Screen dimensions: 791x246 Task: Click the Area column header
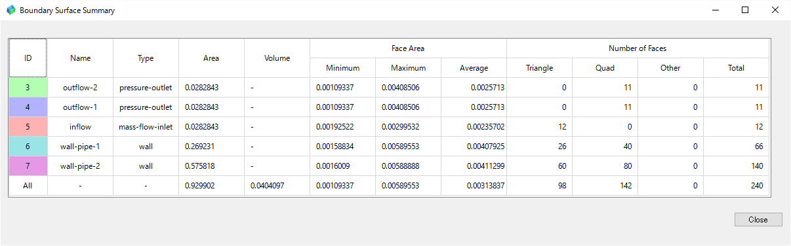pos(211,58)
